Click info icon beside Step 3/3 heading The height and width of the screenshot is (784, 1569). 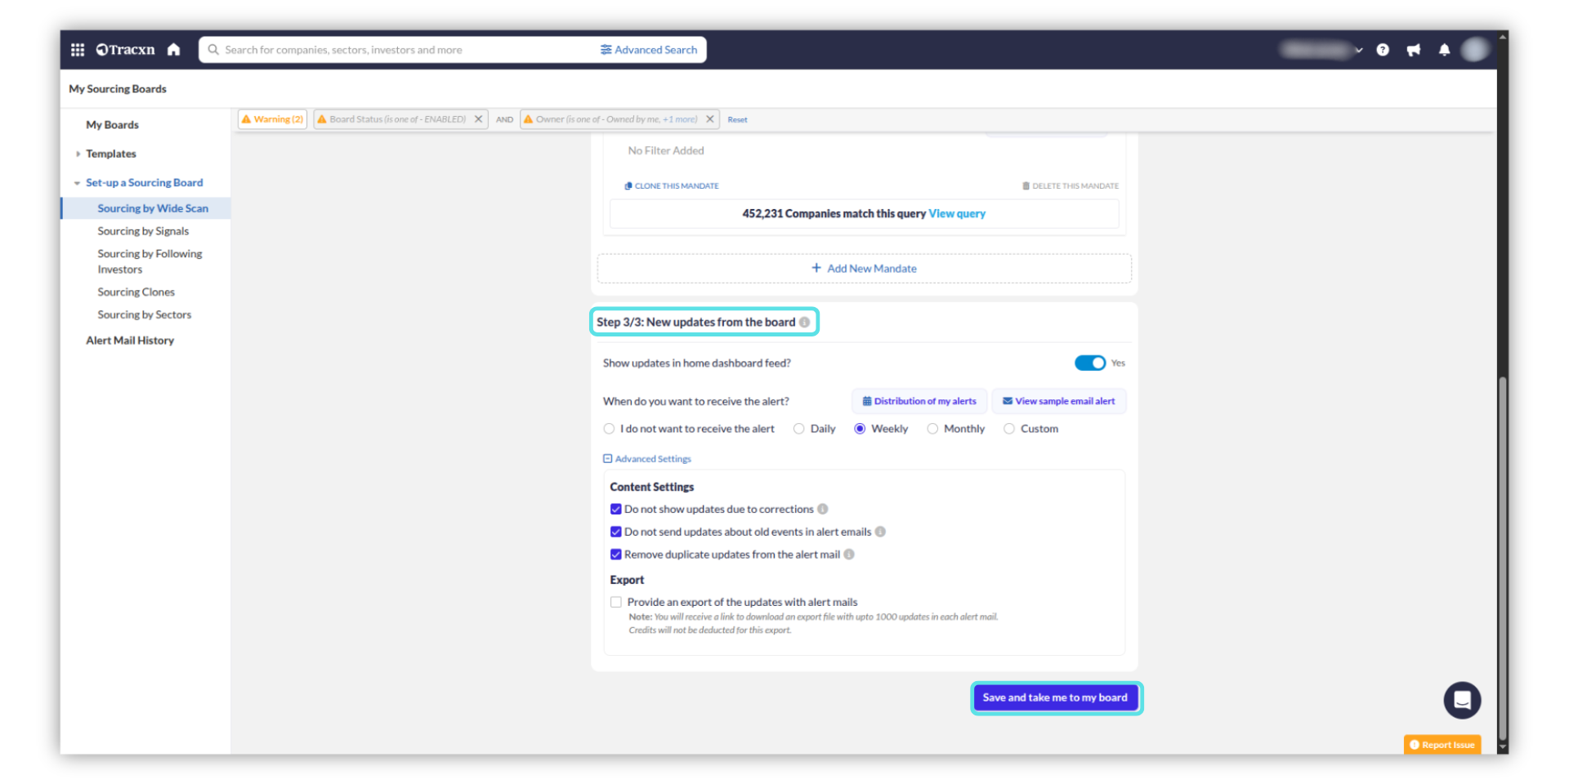(x=805, y=323)
